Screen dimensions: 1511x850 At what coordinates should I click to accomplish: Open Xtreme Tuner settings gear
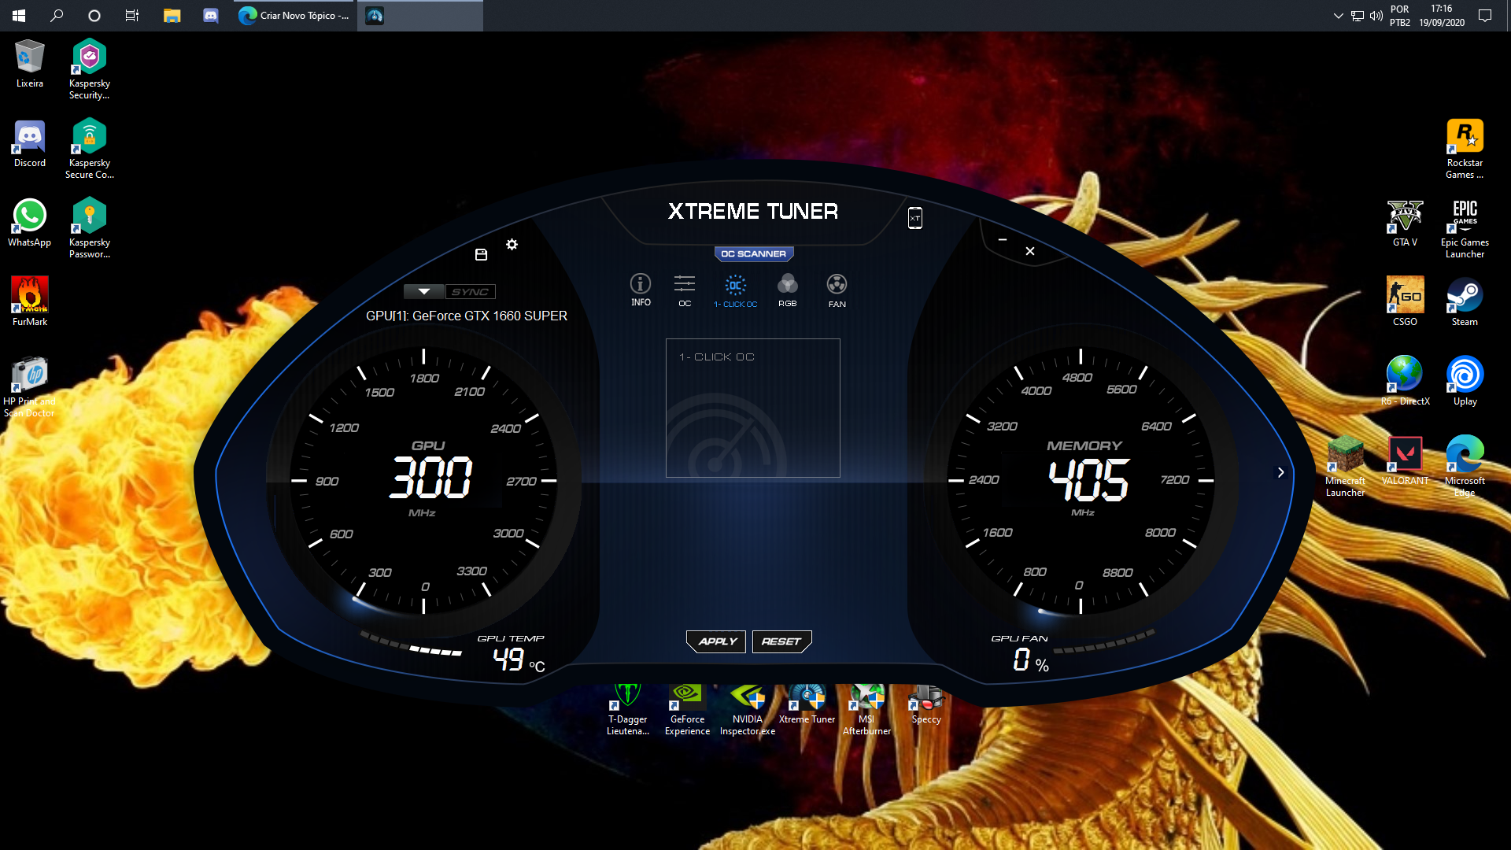[512, 244]
